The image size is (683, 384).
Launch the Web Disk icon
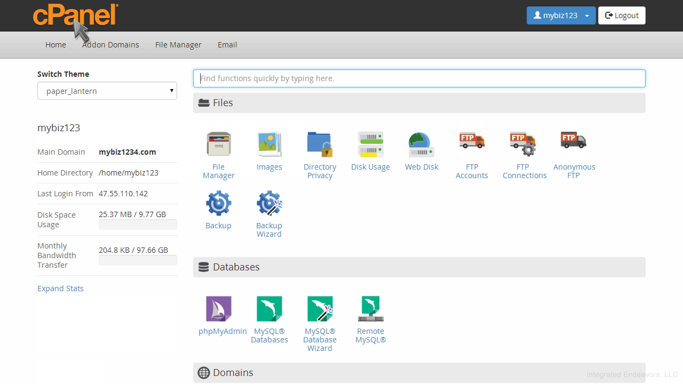(x=421, y=145)
